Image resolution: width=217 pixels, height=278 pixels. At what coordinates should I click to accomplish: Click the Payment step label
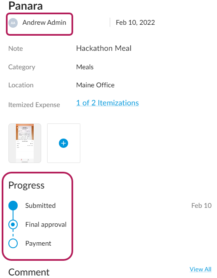(38, 244)
